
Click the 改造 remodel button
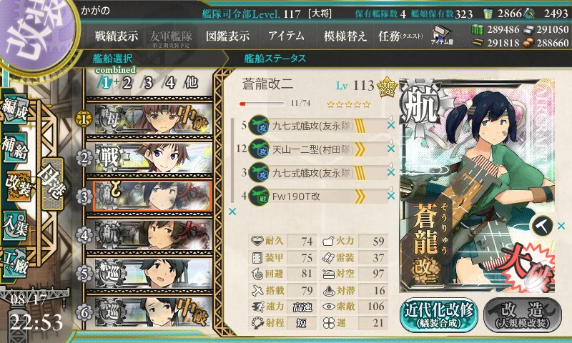[x=523, y=315]
